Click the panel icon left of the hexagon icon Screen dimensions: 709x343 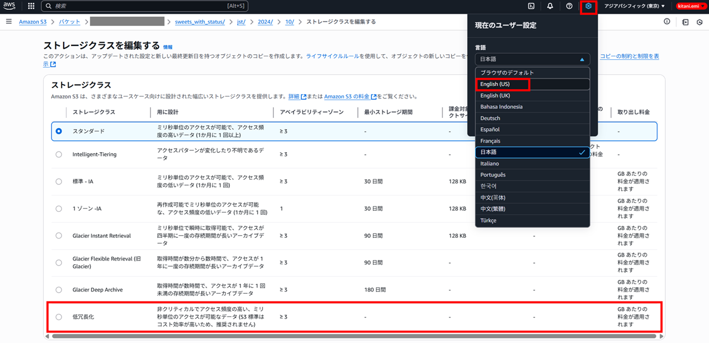[686, 22]
